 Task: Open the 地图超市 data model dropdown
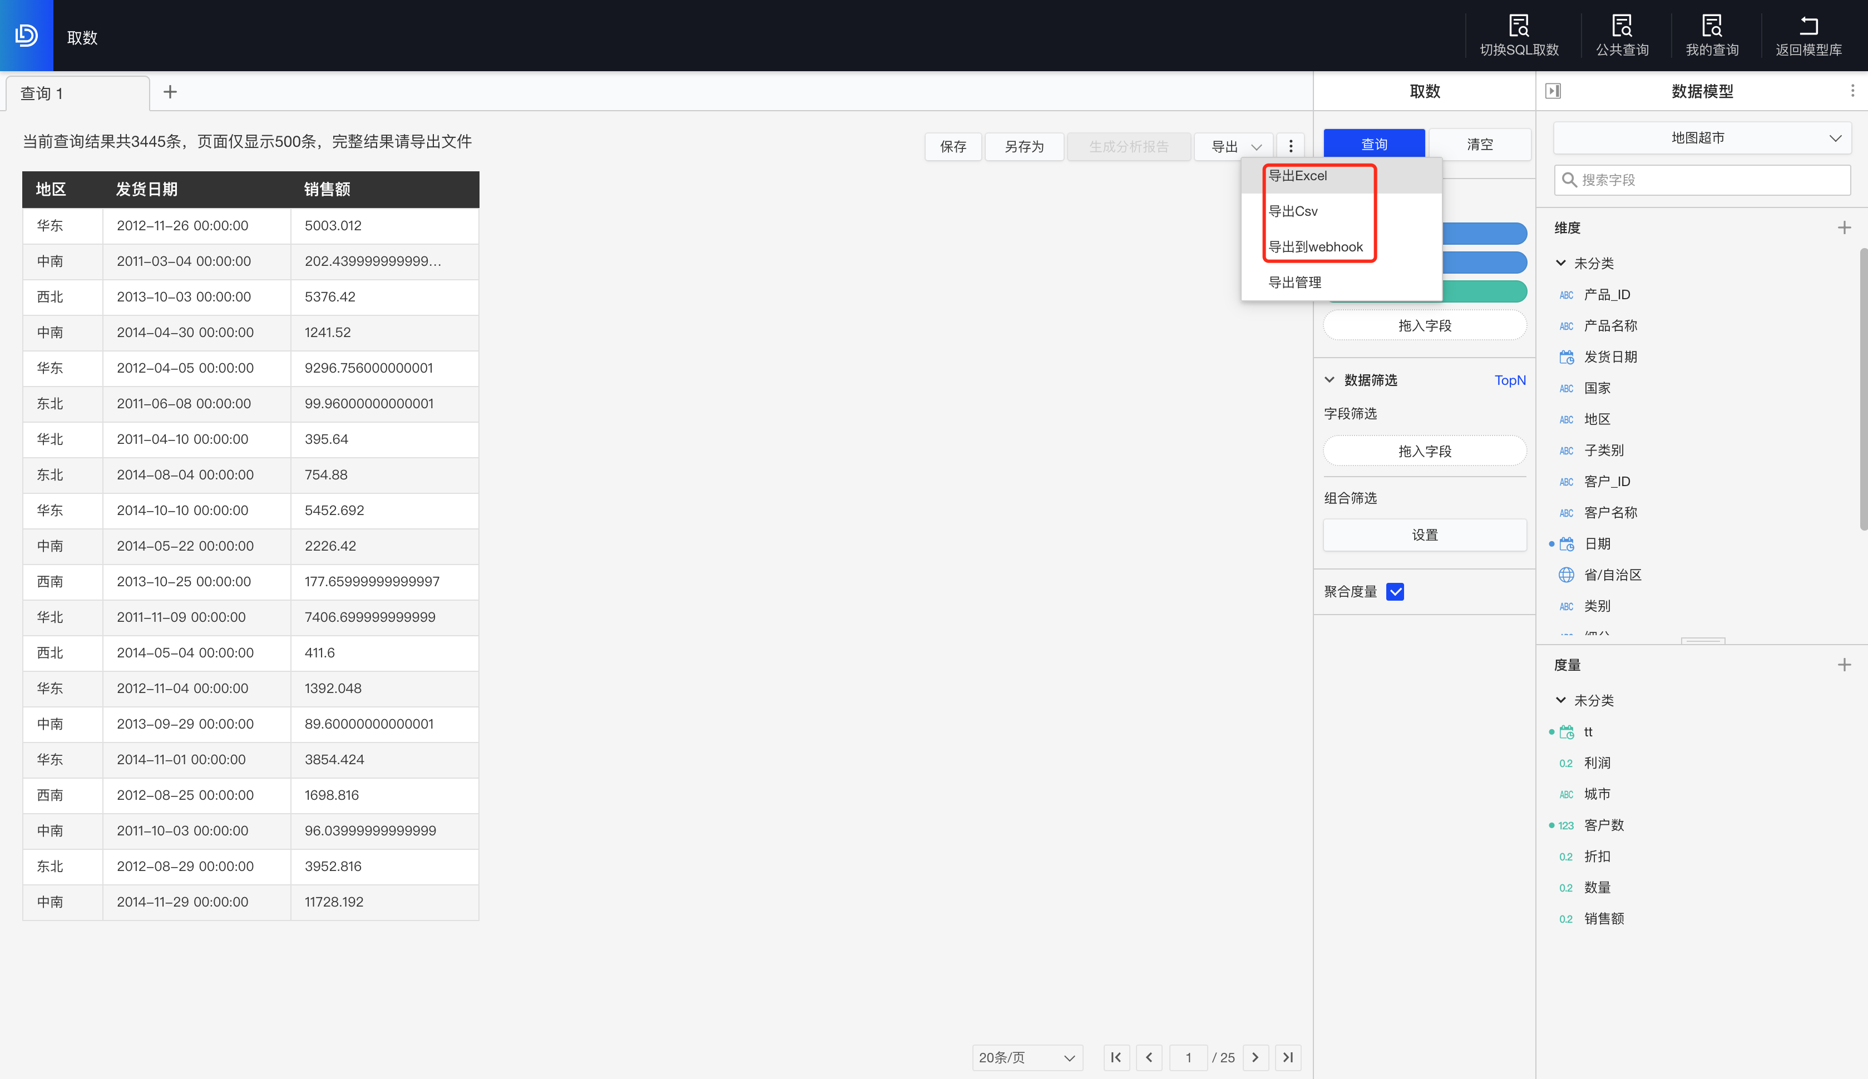1702,138
